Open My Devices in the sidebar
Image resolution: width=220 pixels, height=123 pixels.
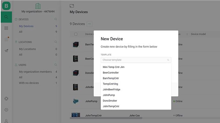[x=26, y=26]
